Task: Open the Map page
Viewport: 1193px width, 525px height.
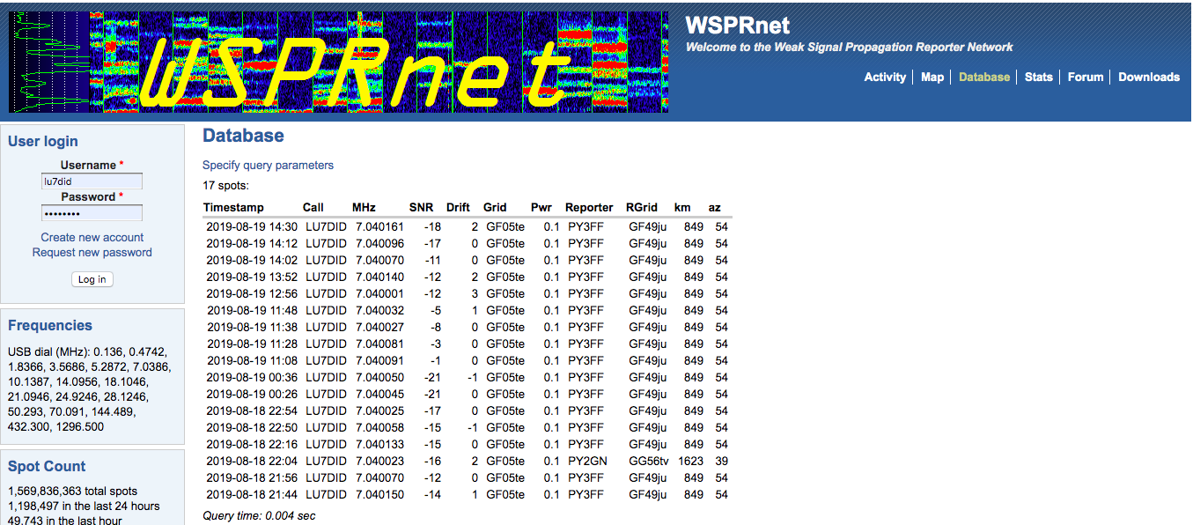Action: point(932,77)
